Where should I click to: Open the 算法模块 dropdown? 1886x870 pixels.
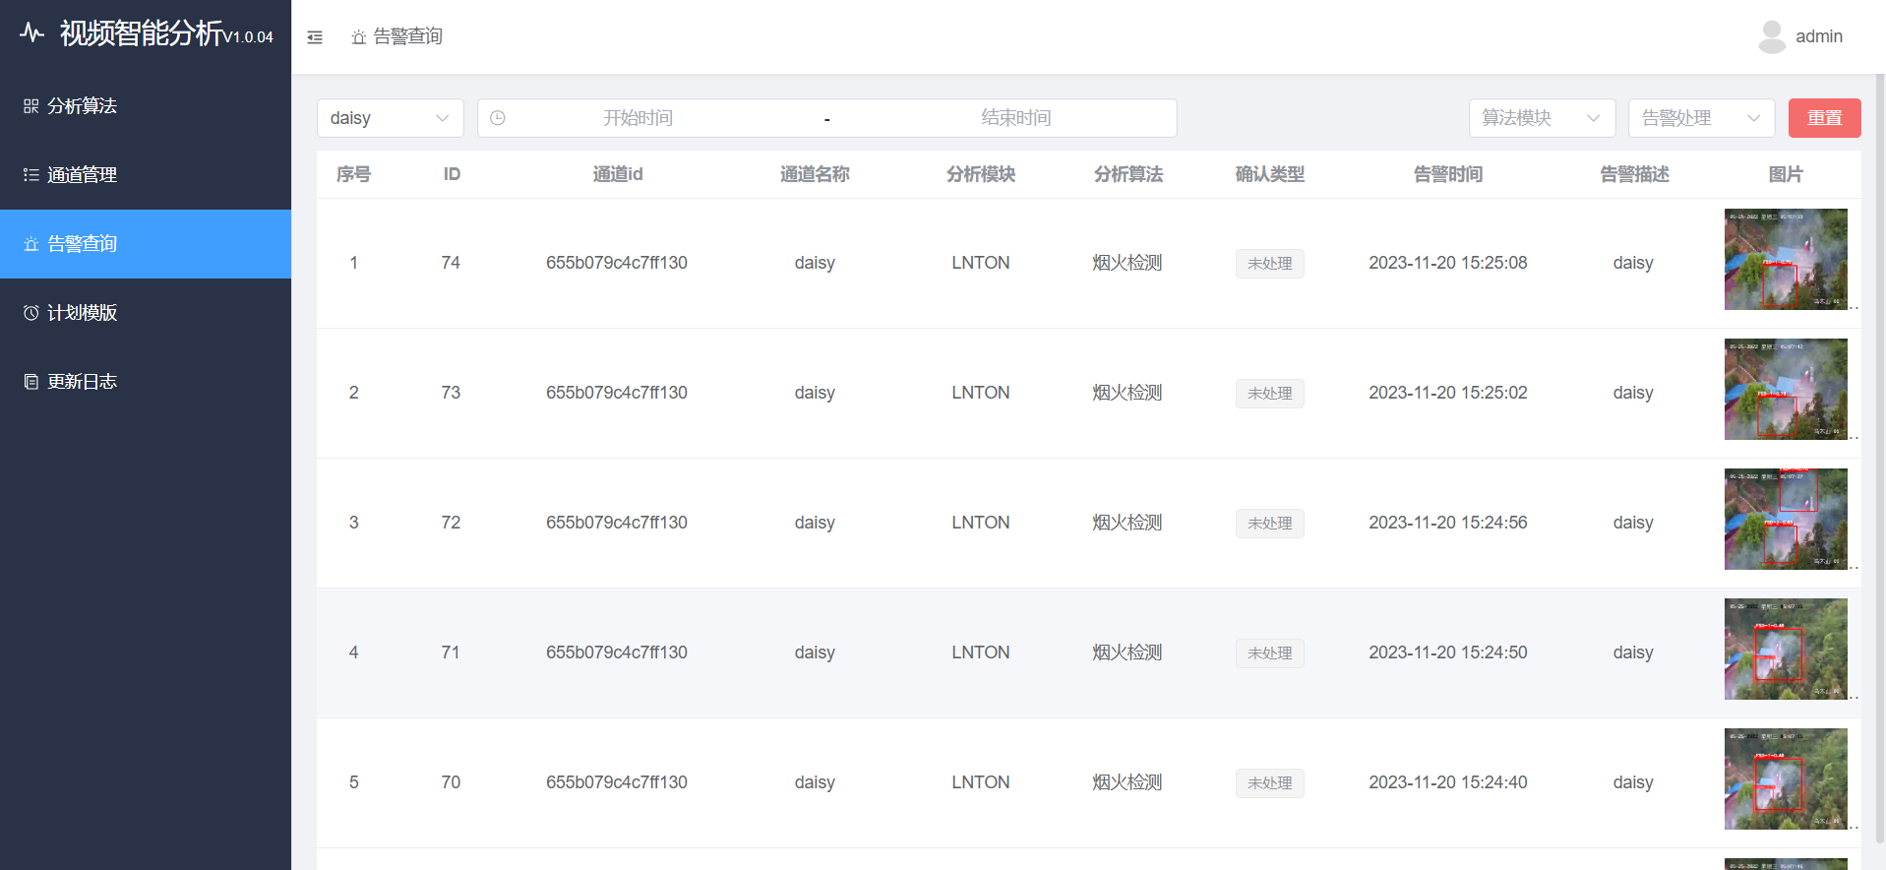click(1542, 118)
